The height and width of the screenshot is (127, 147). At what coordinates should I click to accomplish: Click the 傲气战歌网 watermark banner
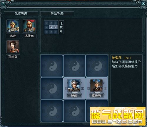pos(118,116)
